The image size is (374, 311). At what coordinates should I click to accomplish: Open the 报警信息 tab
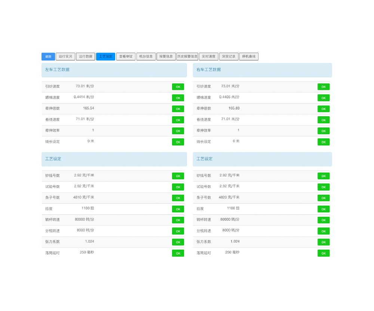[166, 56]
